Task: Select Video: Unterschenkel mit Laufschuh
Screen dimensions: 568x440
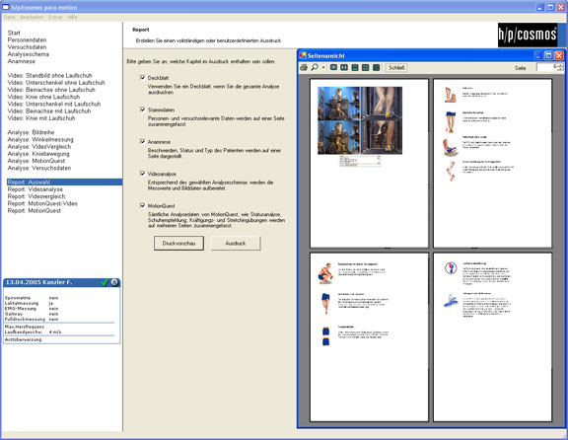Action: [54, 104]
